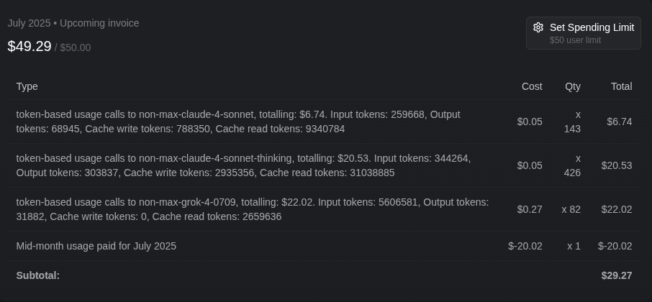
Task: Click the gear icon beside Set Spending Limit
Action: point(538,27)
